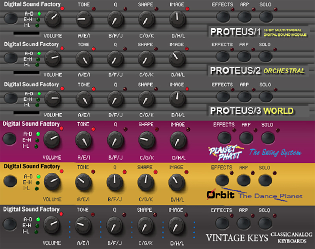This screenshot has height=249, width=315.
Task: Activate Arp on Orbit Dance Planet
Action: (x=244, y=180)
